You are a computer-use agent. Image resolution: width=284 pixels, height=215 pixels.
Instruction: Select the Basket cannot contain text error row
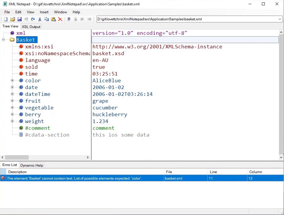point(74,178)
